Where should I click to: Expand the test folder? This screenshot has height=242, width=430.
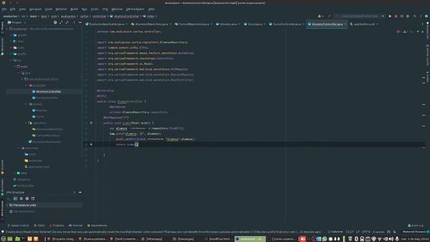pos(15,173)
